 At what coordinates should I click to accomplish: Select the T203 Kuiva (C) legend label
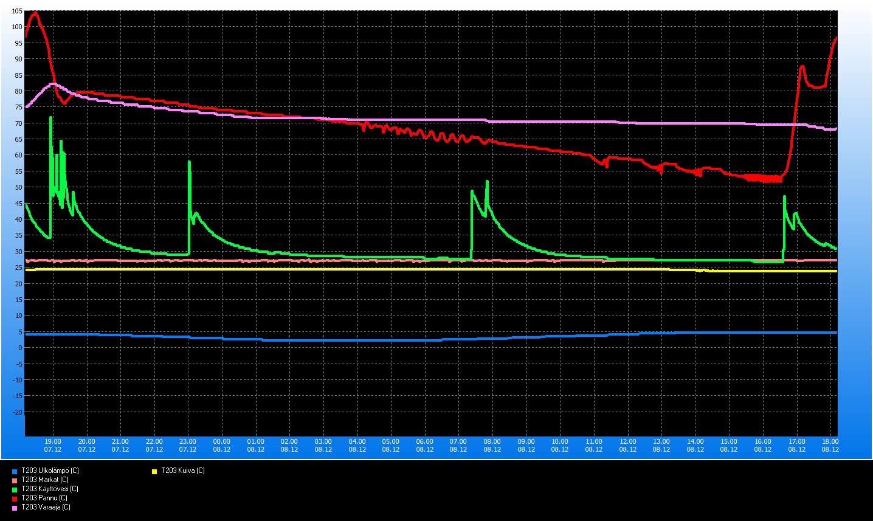point(182,471)
